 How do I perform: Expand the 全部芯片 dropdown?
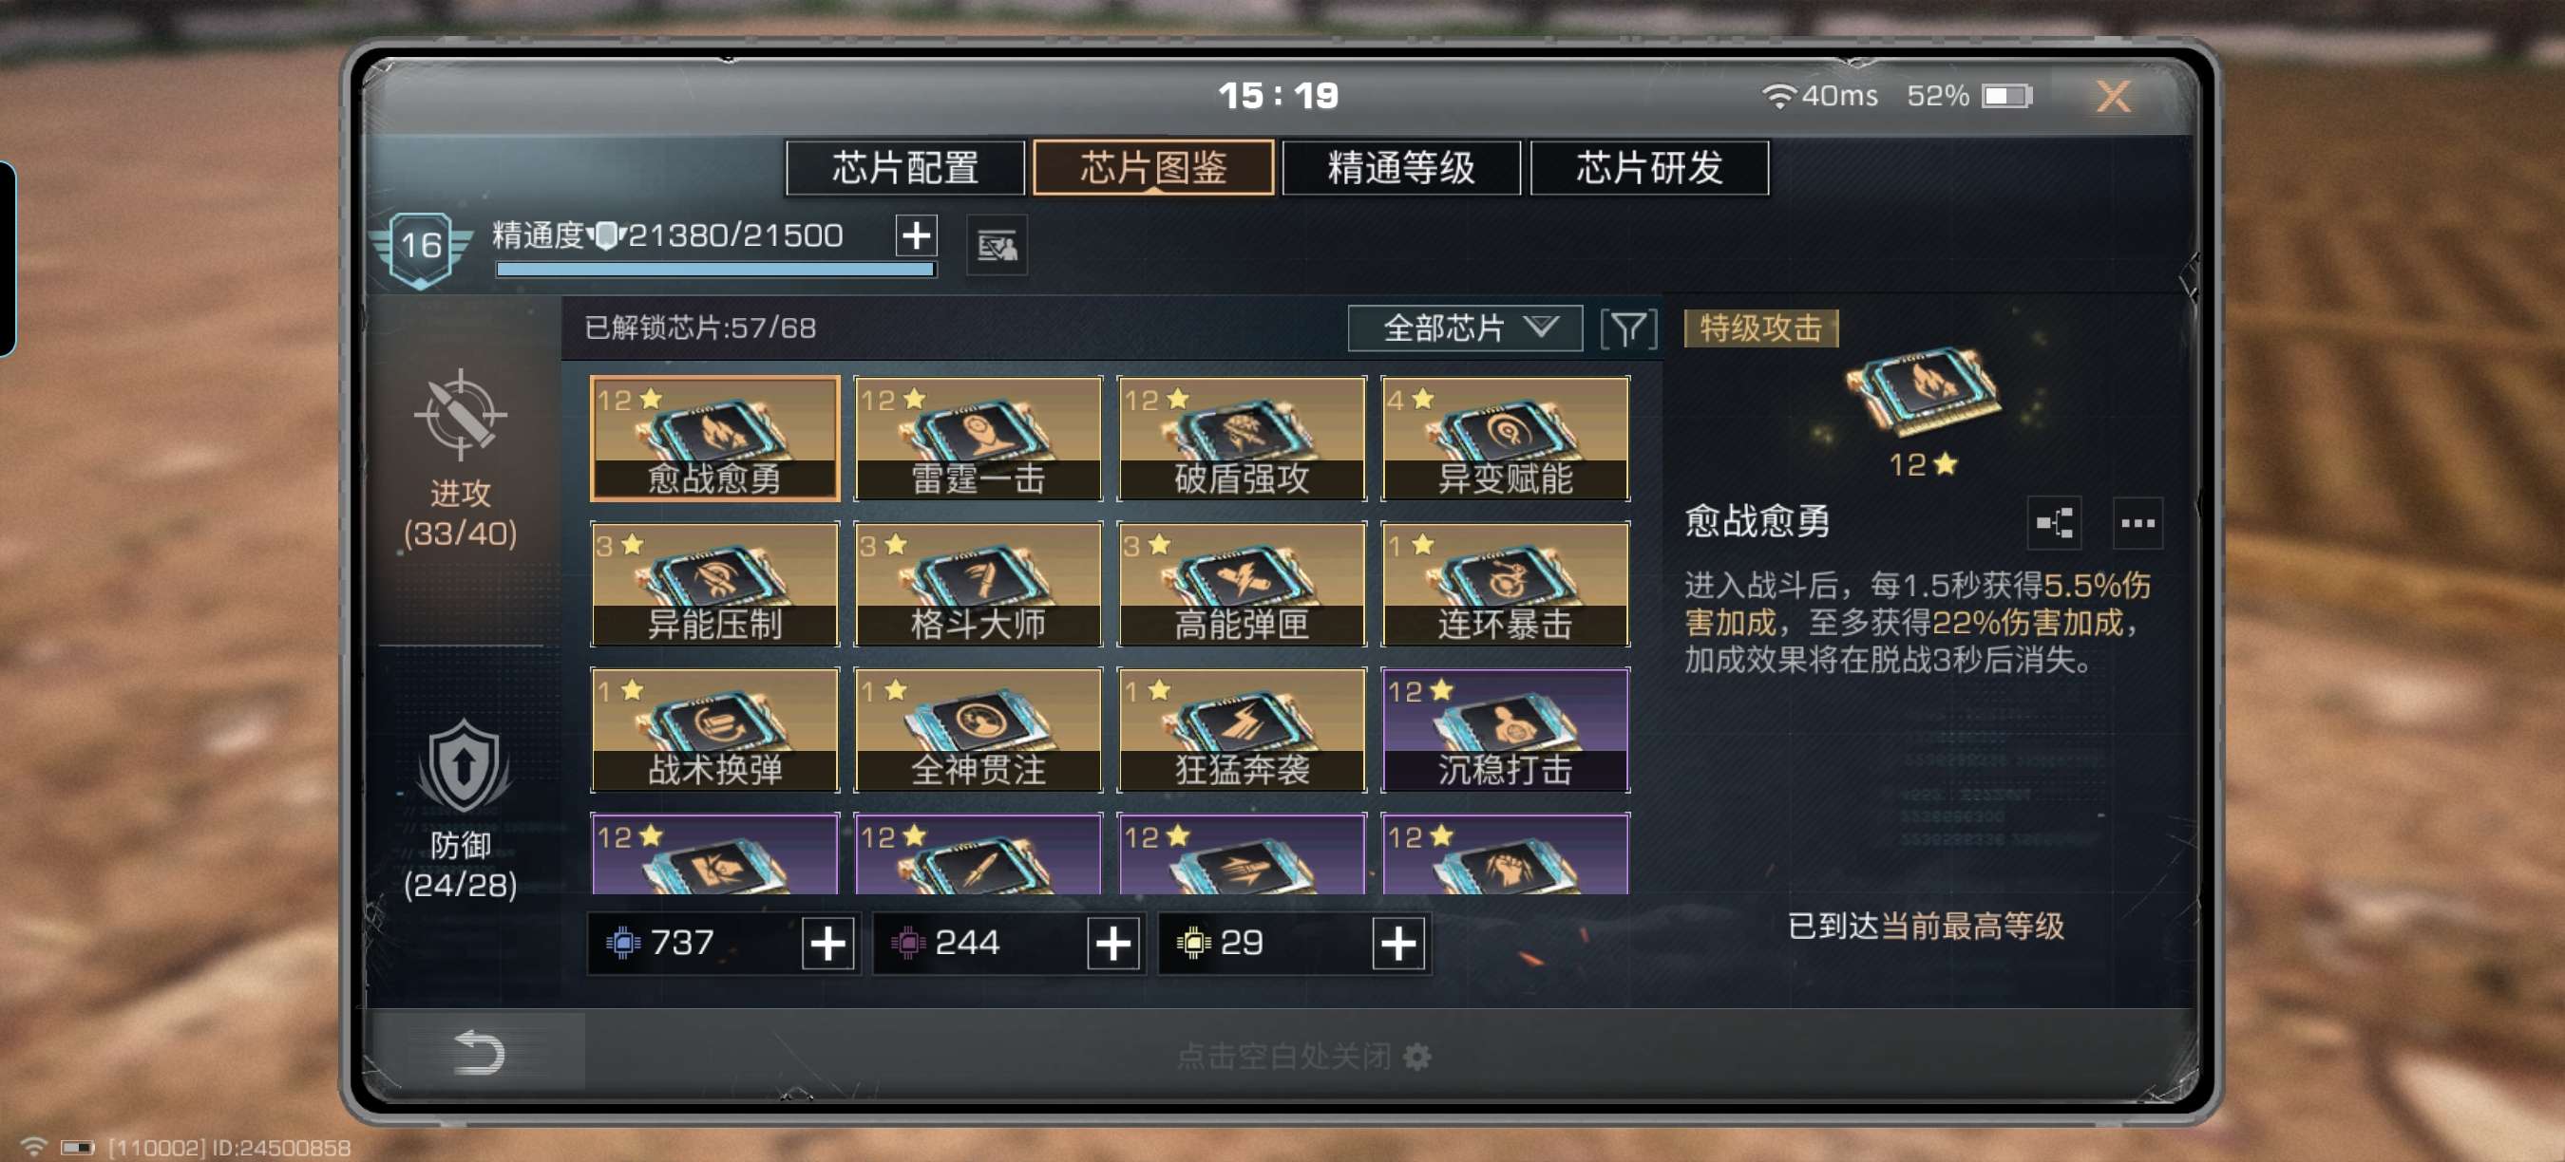(x=1465, y=328)
